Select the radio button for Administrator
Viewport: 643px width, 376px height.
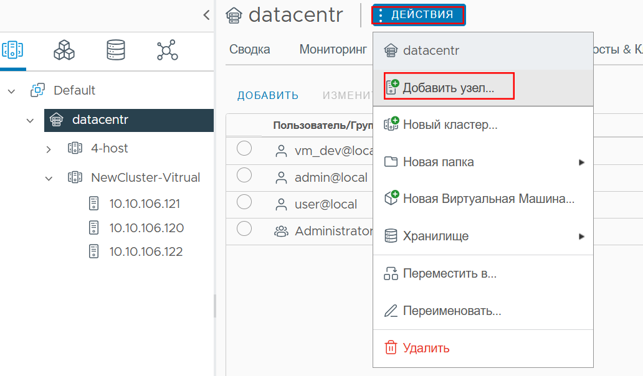[x=244, y=228]
